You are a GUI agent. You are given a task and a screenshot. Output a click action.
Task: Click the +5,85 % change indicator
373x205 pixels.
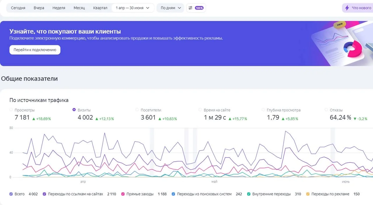coord(290,119)
